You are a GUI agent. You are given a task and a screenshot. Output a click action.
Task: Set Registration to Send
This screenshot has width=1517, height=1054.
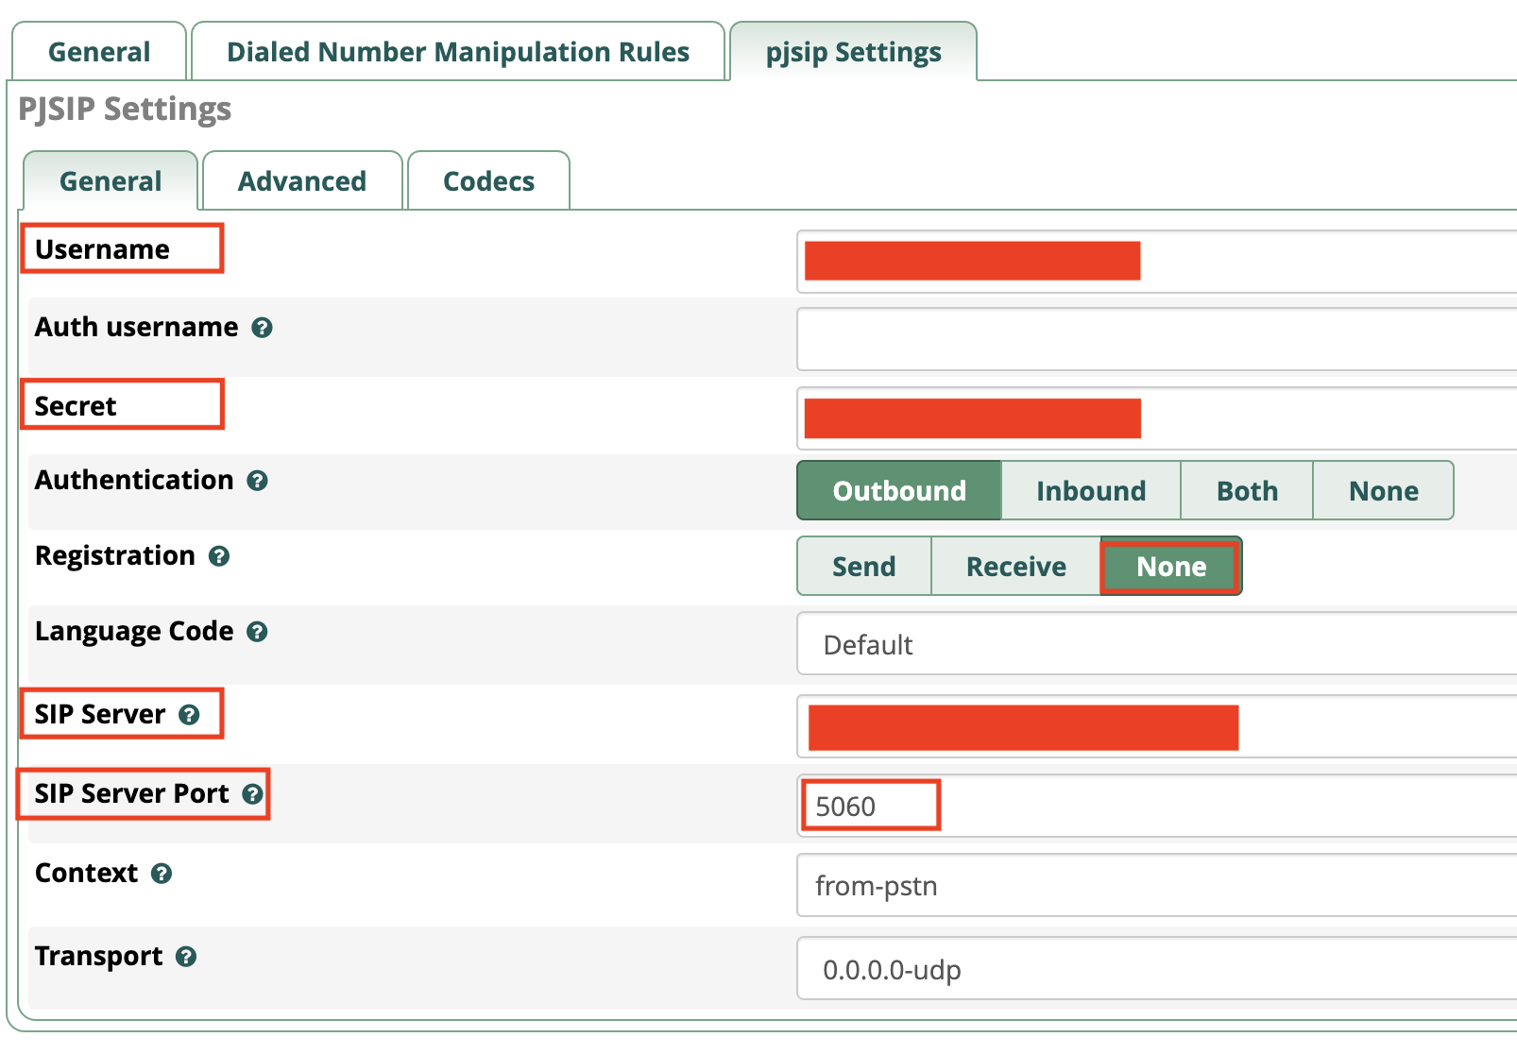click(863, 567)
